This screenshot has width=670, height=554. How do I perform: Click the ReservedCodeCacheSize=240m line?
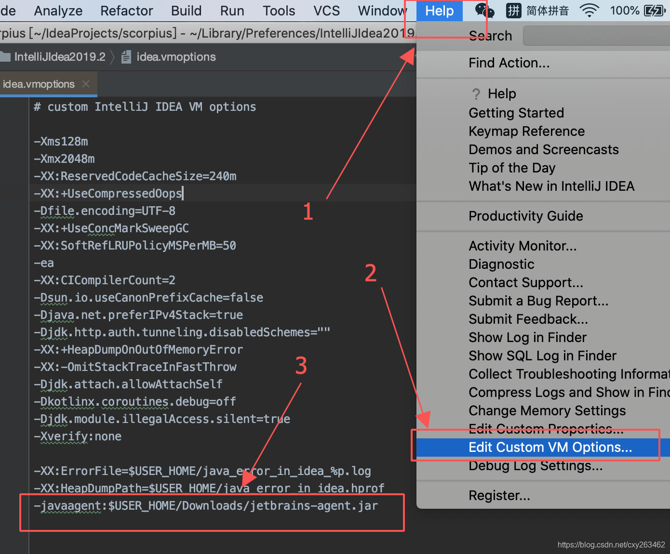pyautogui.click(x=135, y=176)
